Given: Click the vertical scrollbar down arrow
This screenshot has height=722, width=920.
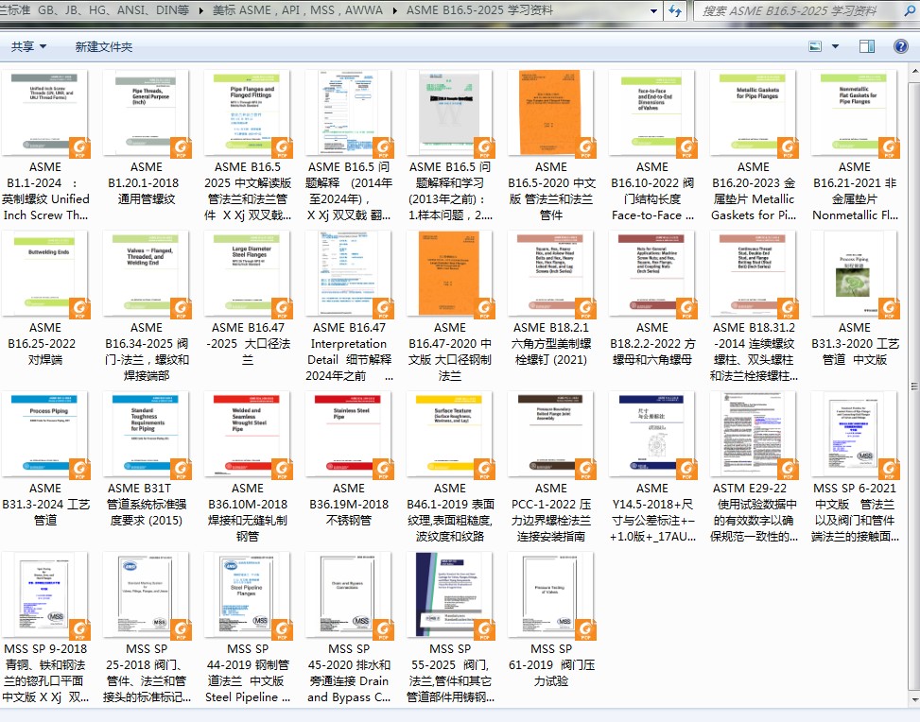Looking at the screenshot, I should point(914,700).
